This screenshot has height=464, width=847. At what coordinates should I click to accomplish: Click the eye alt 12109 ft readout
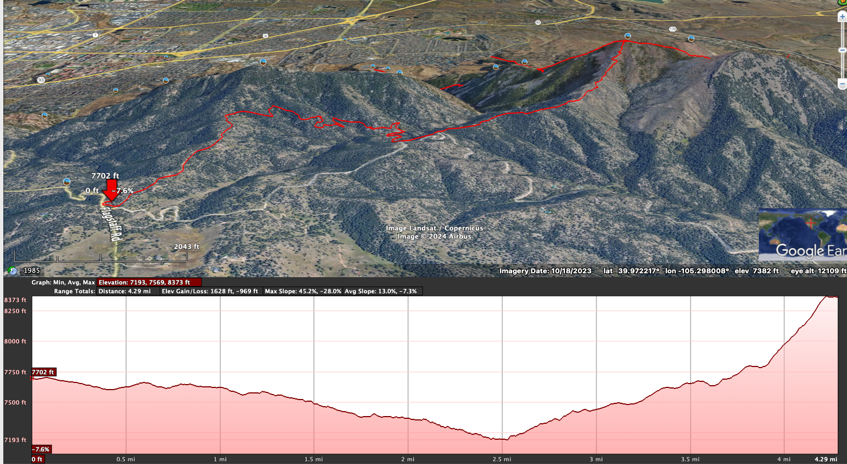click(x=818, y=271)
